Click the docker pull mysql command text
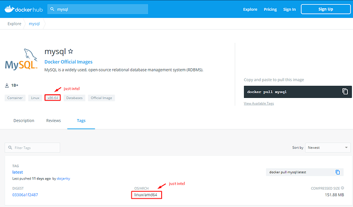This screenshot has height=207, width=353. click(267, 92)
